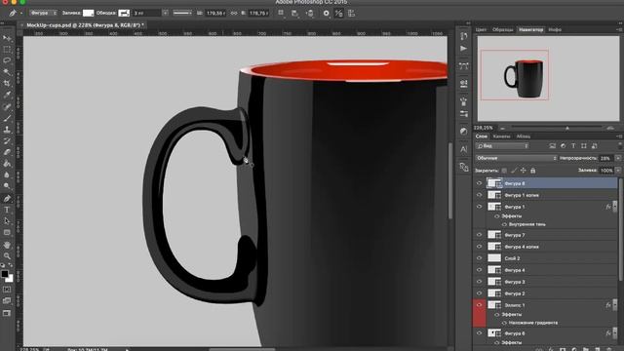This screenshot has height=351, width=624.
Task: Select the Magic Wand tool
Action: coord(7,72)
